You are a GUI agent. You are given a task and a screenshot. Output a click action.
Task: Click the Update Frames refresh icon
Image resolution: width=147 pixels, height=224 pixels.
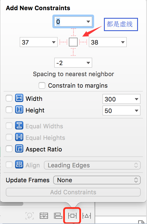pyautogui.click(x=30, y=215)
